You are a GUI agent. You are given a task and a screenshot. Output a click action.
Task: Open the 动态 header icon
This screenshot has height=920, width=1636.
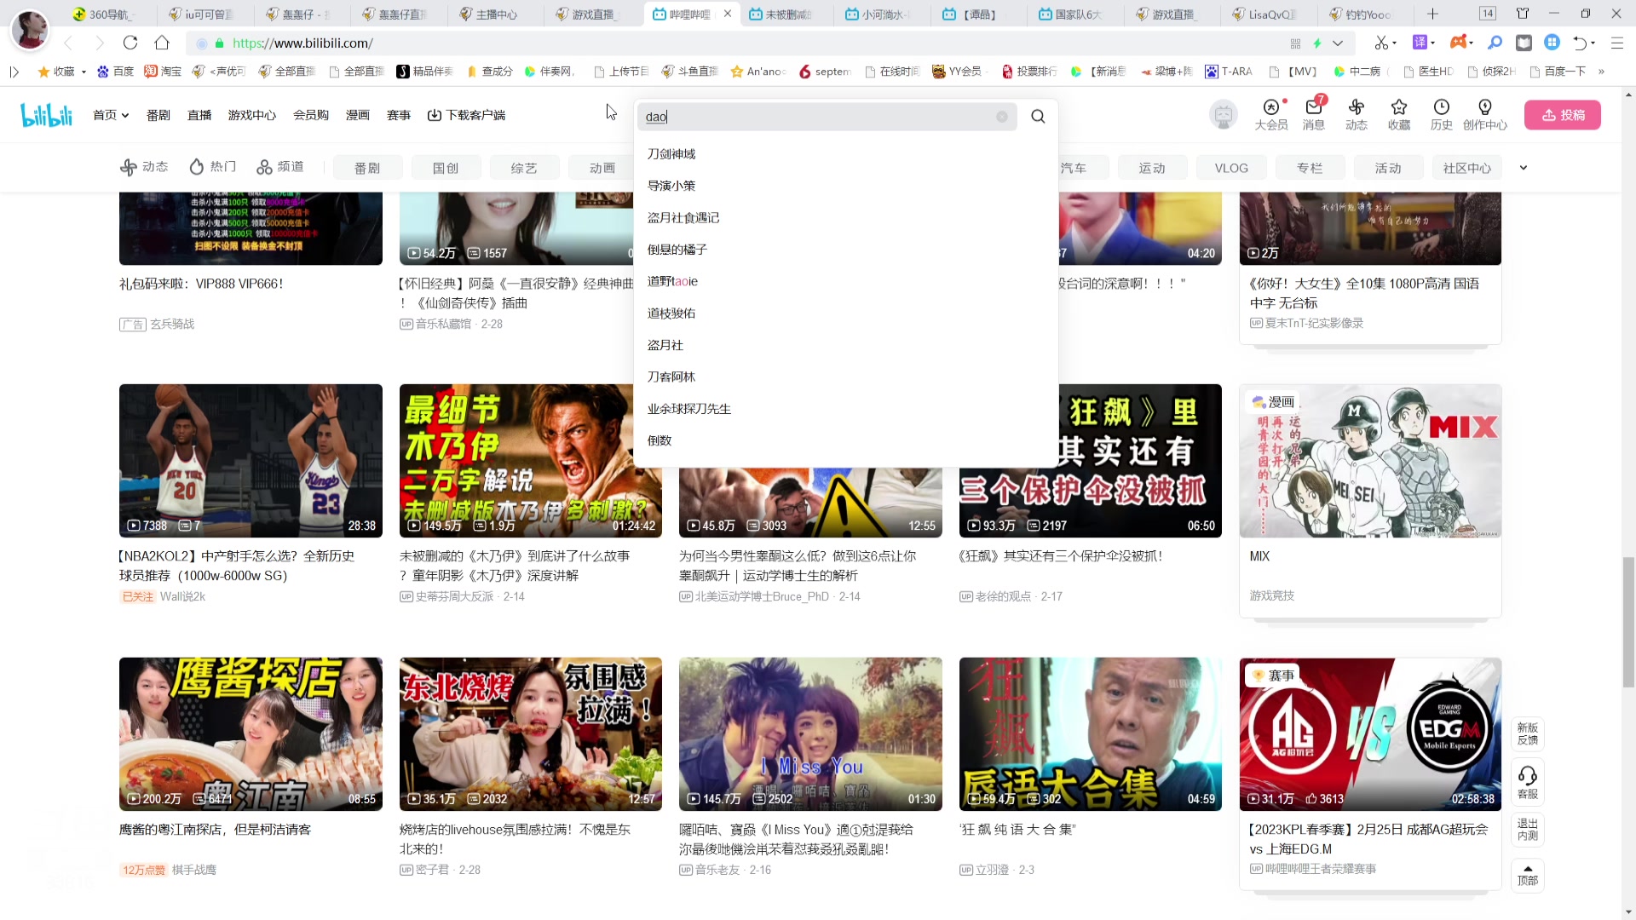[1357, 115]
